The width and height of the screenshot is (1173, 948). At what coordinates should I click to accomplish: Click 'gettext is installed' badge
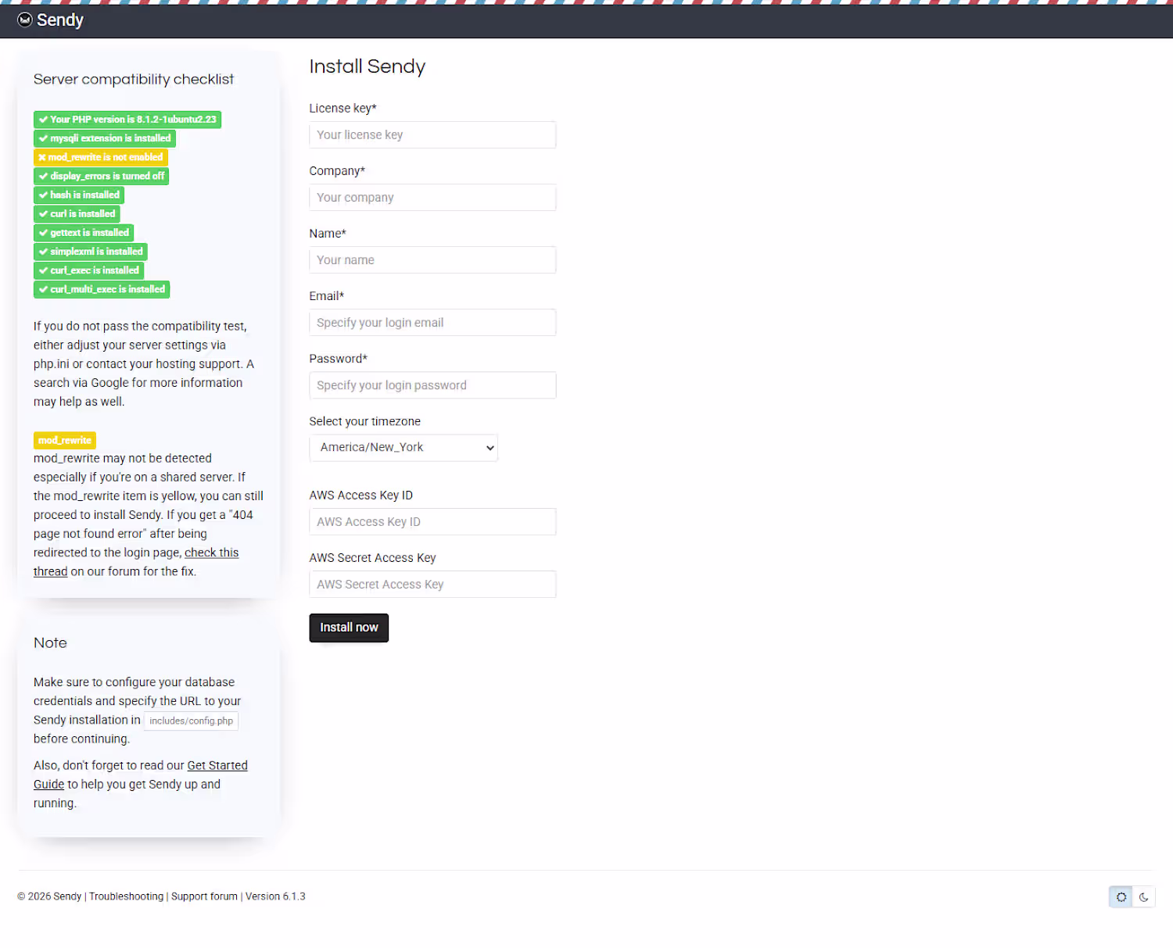point(84,232)
